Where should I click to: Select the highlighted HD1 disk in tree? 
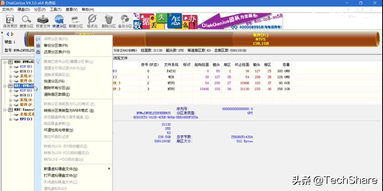click(24, 86)
